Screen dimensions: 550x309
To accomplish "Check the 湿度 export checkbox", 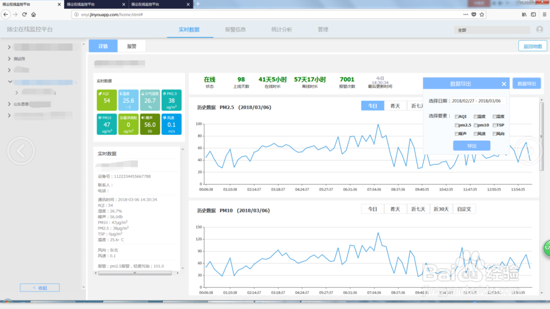I will 494,117.
